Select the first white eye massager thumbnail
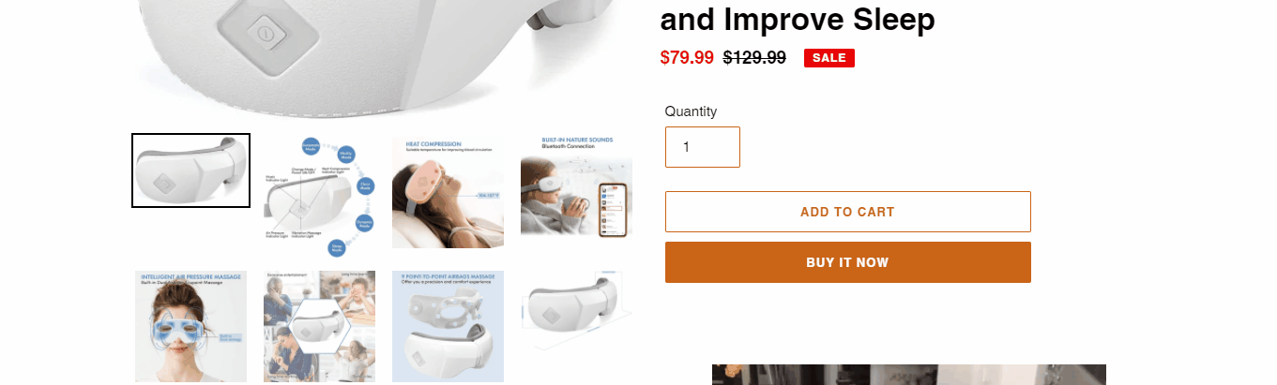This screenshot has height=385, width=1277. tap(190, 170)
